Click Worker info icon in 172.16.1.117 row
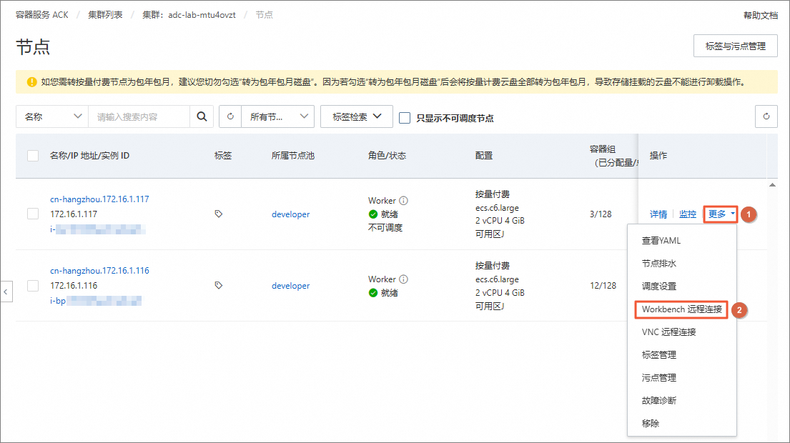Screen dimensions: 790x443 (403, 200)
